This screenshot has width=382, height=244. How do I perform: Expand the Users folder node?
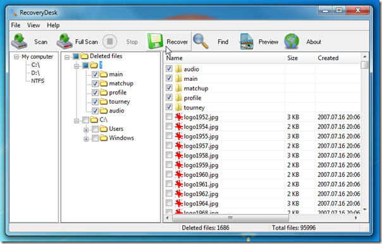tap(86, 130)
